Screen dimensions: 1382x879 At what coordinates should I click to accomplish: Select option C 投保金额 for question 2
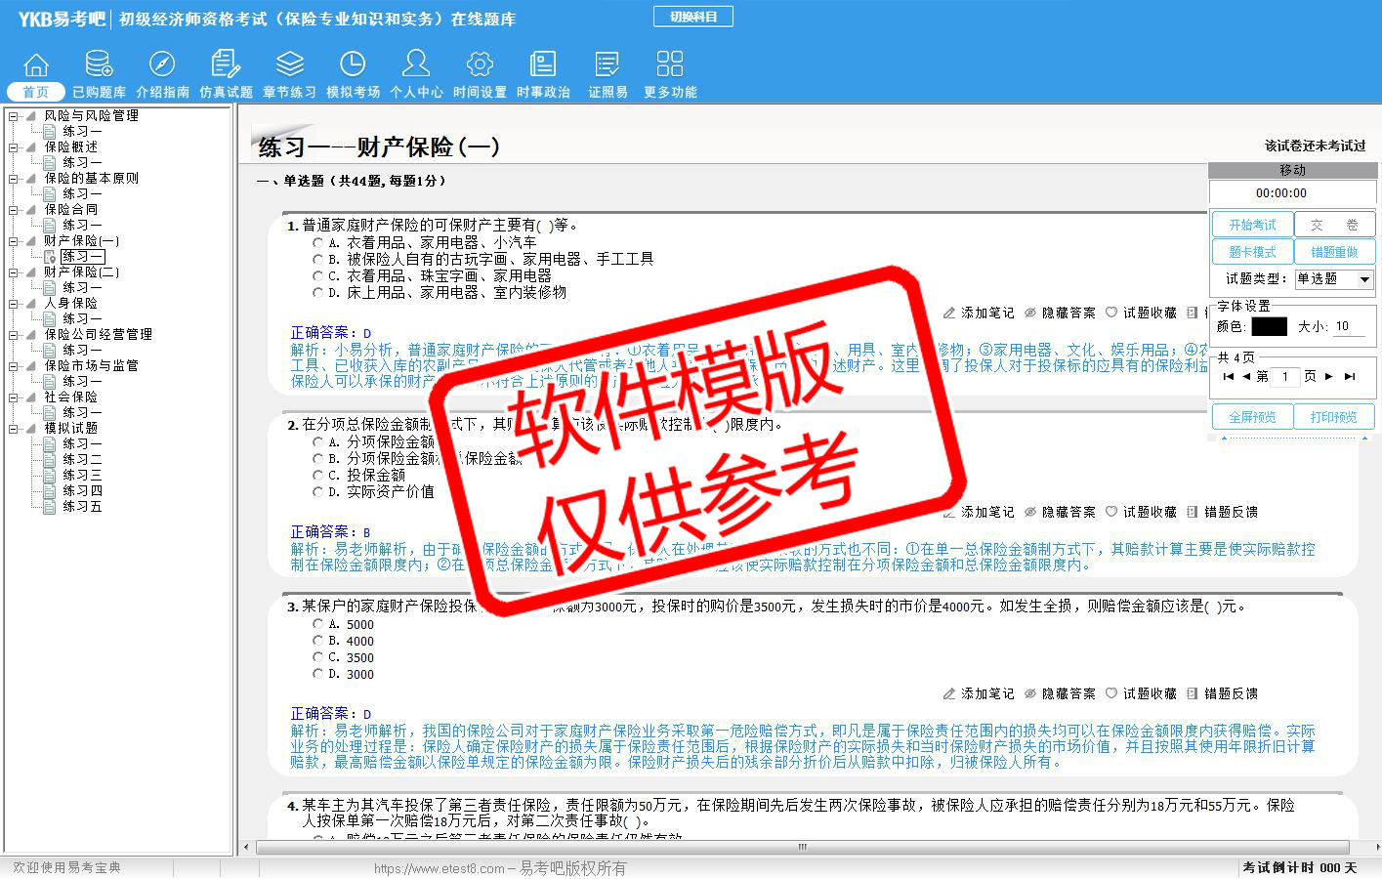[x=317, y=476]
